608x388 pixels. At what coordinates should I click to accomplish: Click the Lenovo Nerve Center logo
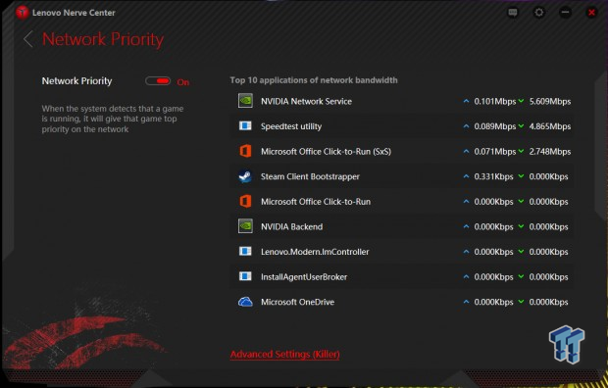(23, 13)
